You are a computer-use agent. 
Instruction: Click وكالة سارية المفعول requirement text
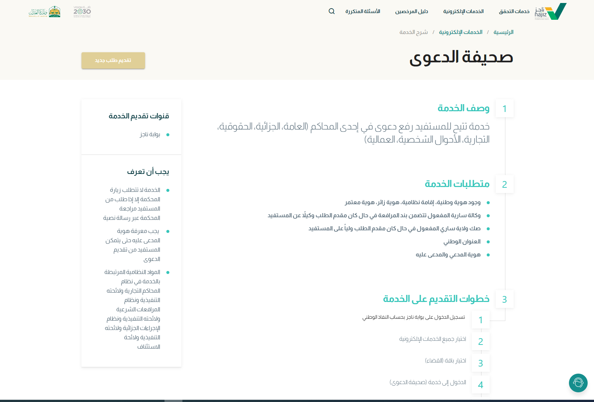click(x=374, y=215)
